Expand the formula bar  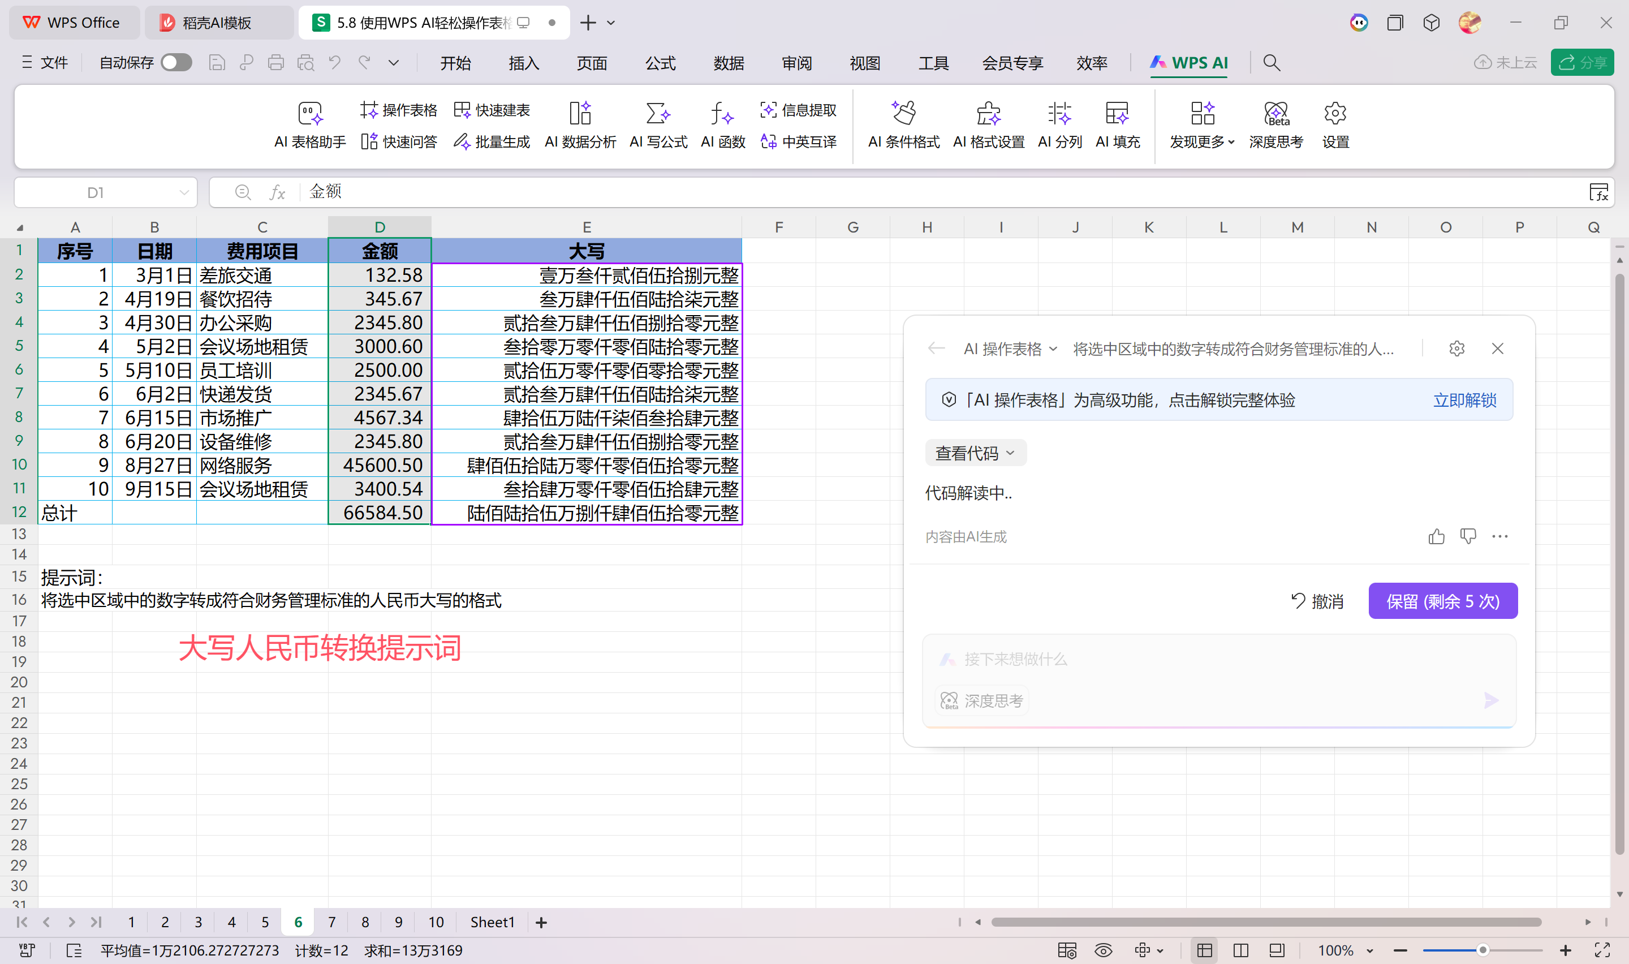click(1598, 192)
